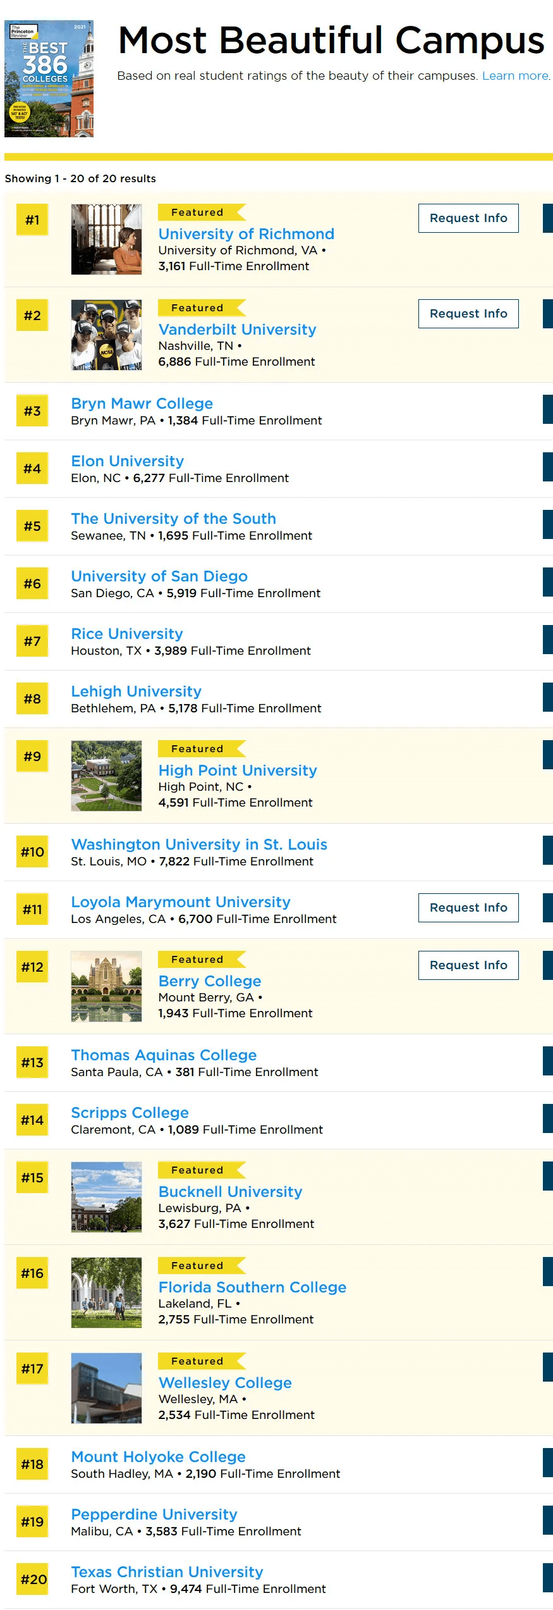Click "Claremont, CA" location text
Image resolution: width=553 pixels, height=1610 pixels.
113,1129
